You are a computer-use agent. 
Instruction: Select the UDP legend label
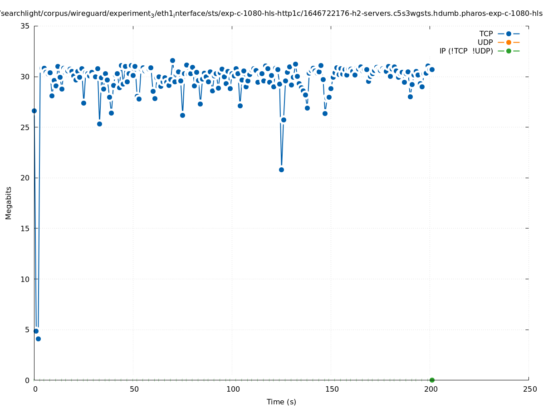[485, 42]
